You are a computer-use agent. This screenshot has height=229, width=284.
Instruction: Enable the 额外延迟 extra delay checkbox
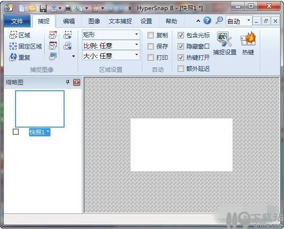(x=181, y=68)
